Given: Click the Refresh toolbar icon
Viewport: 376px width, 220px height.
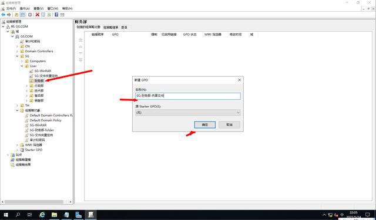Looking at the screenshot, I should coord(49,15).
